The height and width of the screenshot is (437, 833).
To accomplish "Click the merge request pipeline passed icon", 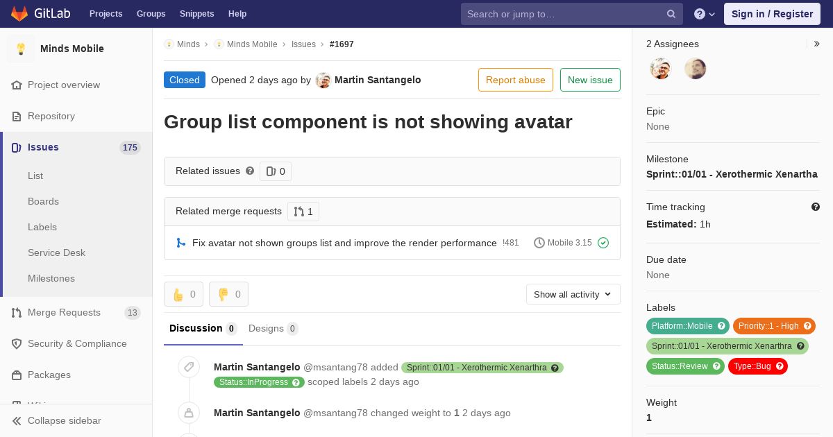I will (603, 243).
